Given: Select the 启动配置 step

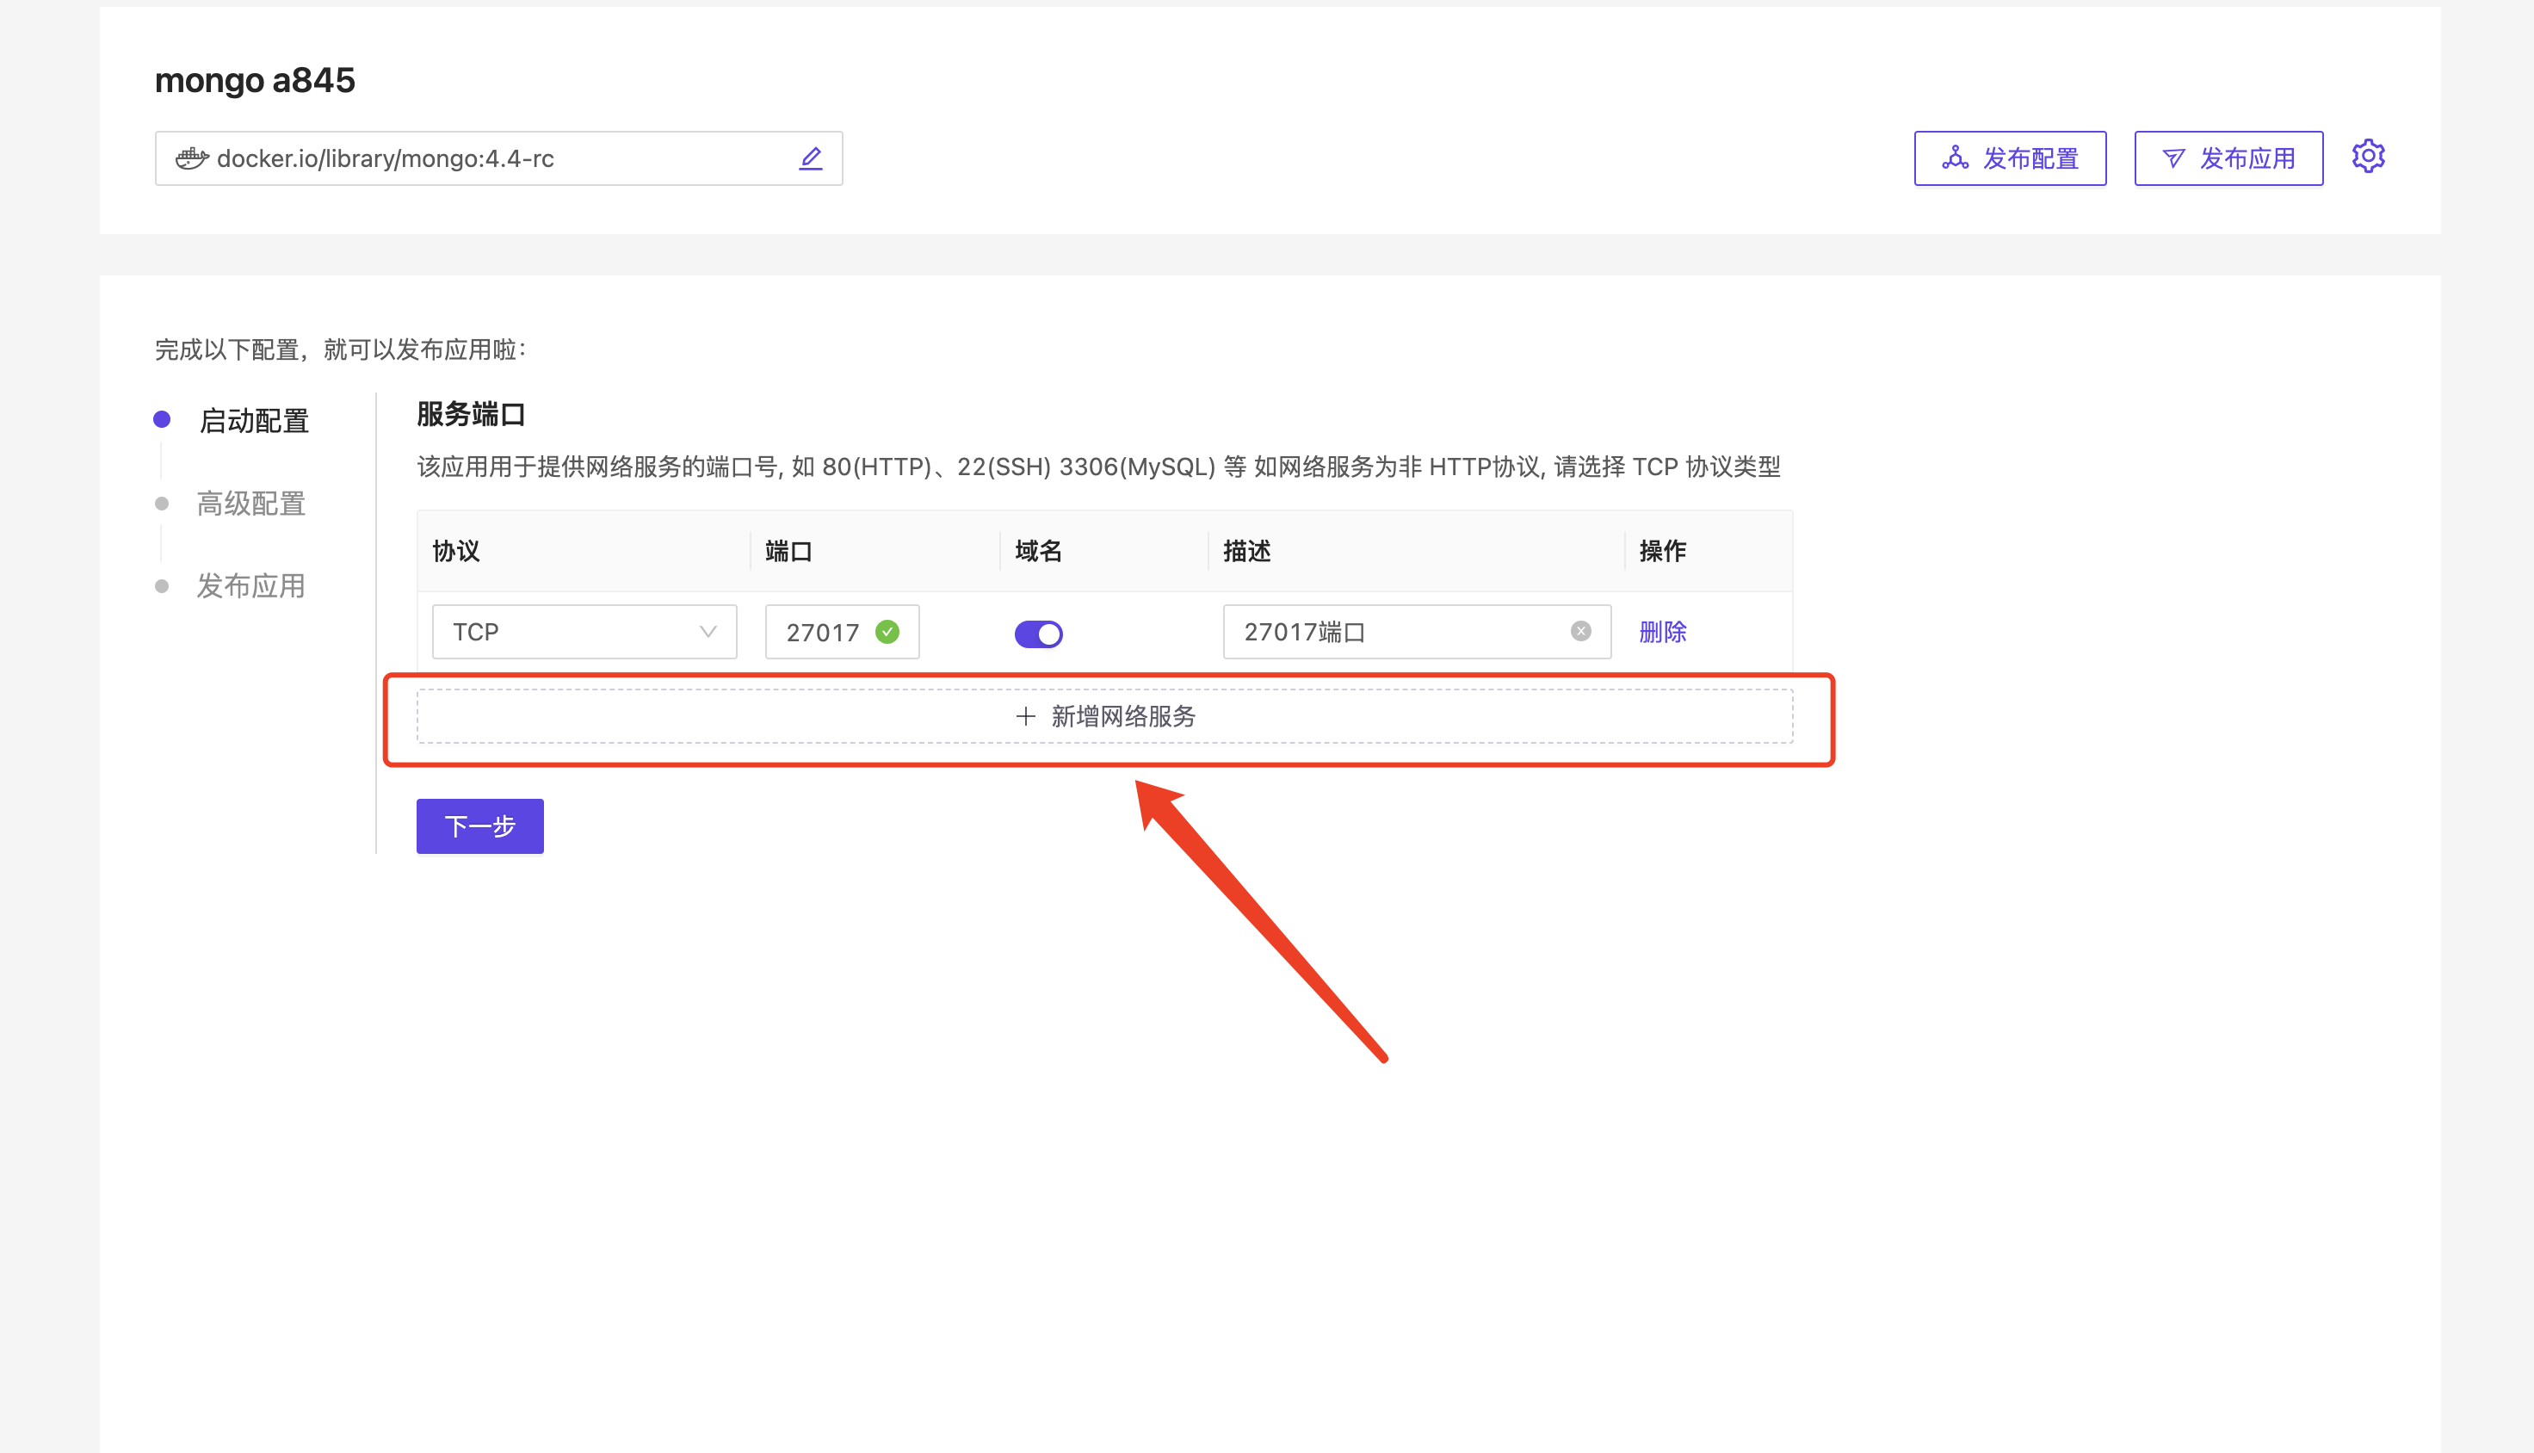Looking at the screenshot, I should coord(253,420).
